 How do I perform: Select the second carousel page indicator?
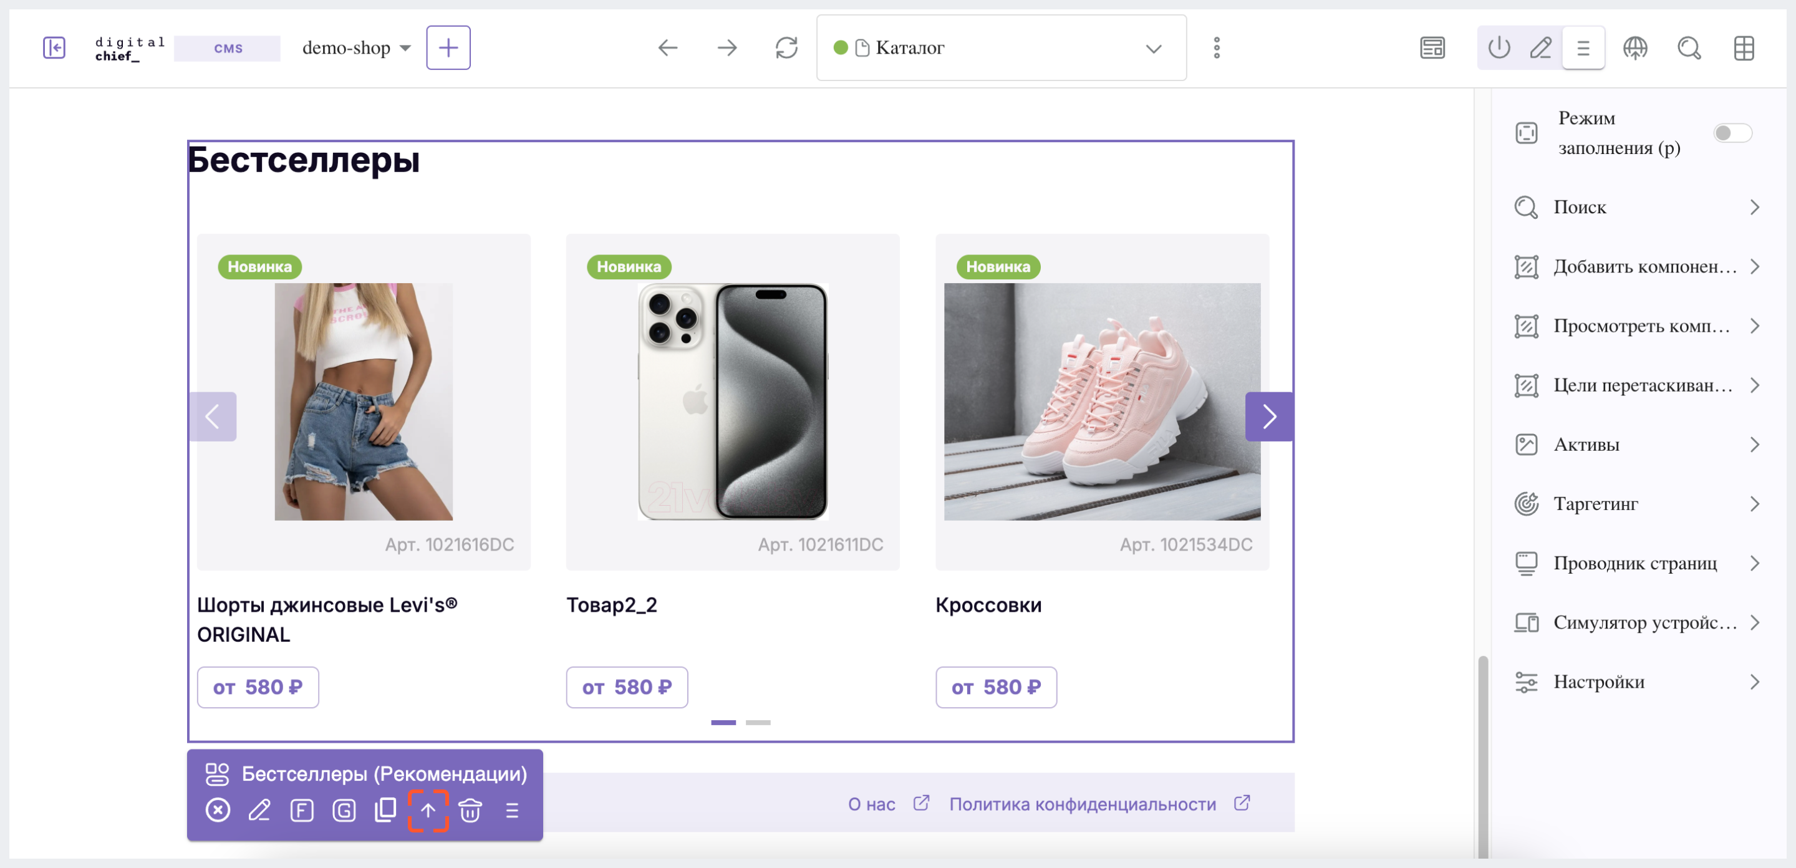(x=758, y=722)
